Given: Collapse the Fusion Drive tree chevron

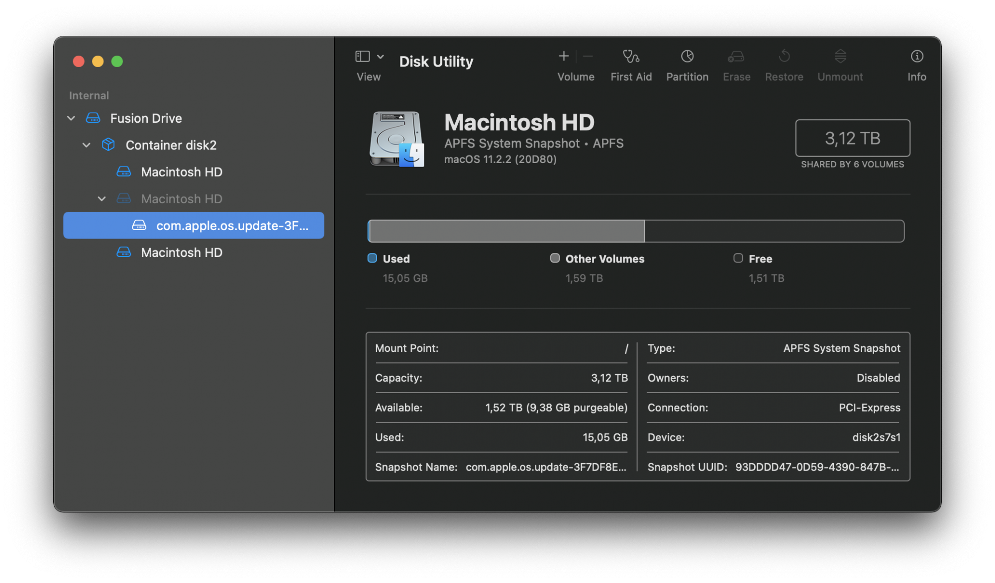Looking at the screenshot, I should (71, 118).
